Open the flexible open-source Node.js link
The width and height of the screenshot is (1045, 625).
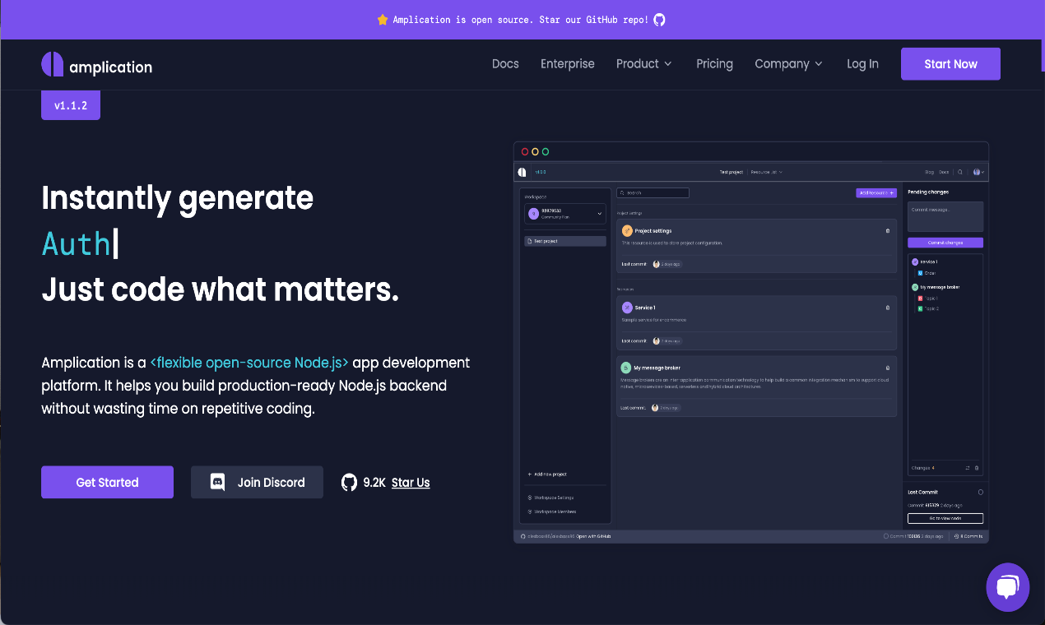[248, 362]
